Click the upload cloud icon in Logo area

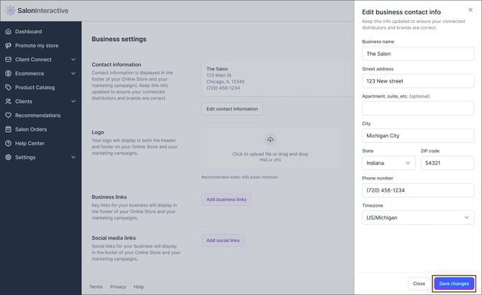pyautogui.click(x=270, y=139)
